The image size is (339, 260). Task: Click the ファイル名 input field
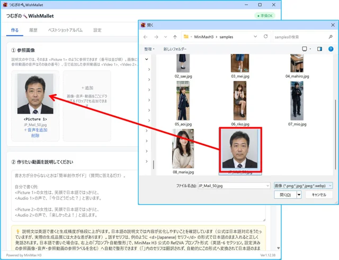[231, 186]
